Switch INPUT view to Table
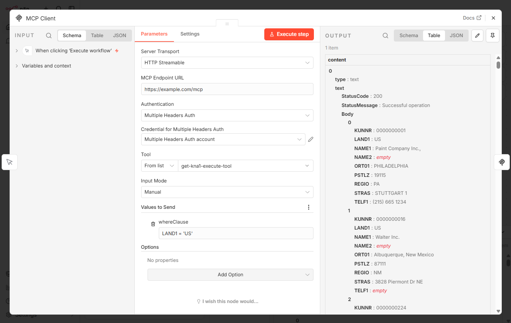511x323 pixels. coord(97,36)
